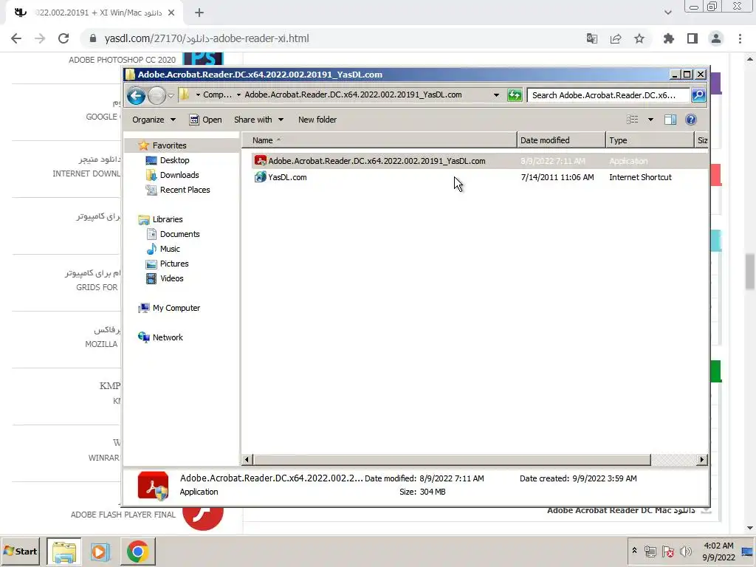This screenshot has width=756, height=567.
Task: Sort by Type column header
Action: coord(650,140)
